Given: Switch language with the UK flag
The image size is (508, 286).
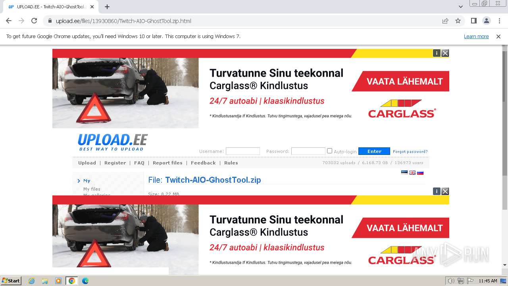Looking at the screenshot, I should pyautogui.click(x=412, y=172).
